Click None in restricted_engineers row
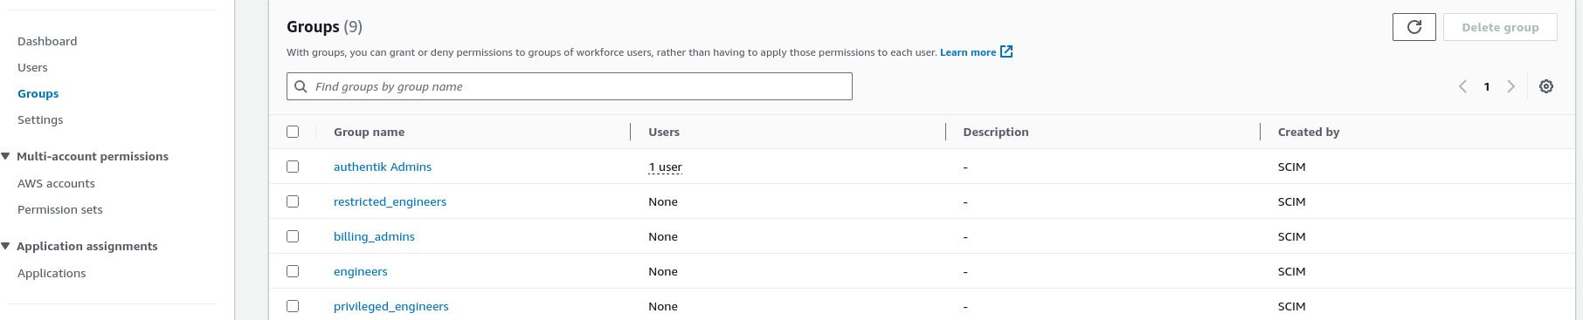The height and width of the screenshot is (320, 1583). pos(663,201)
